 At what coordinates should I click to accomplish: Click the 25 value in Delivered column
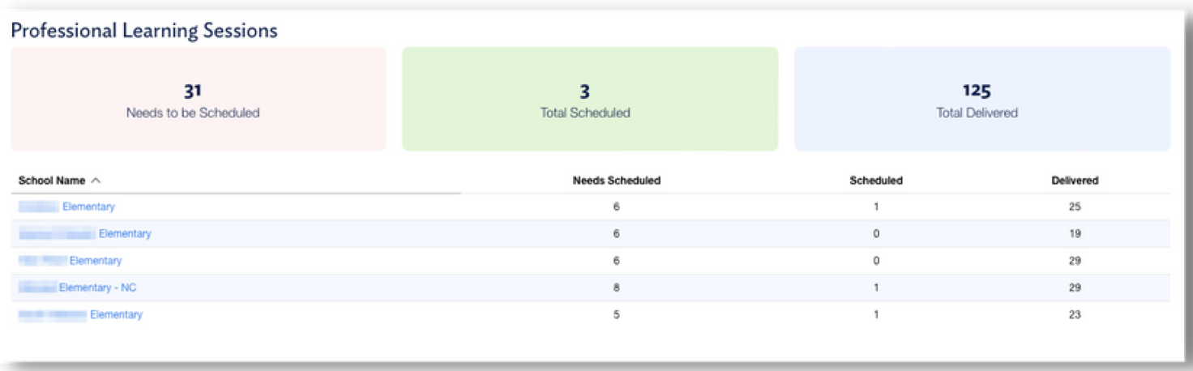pos(1075,207)
